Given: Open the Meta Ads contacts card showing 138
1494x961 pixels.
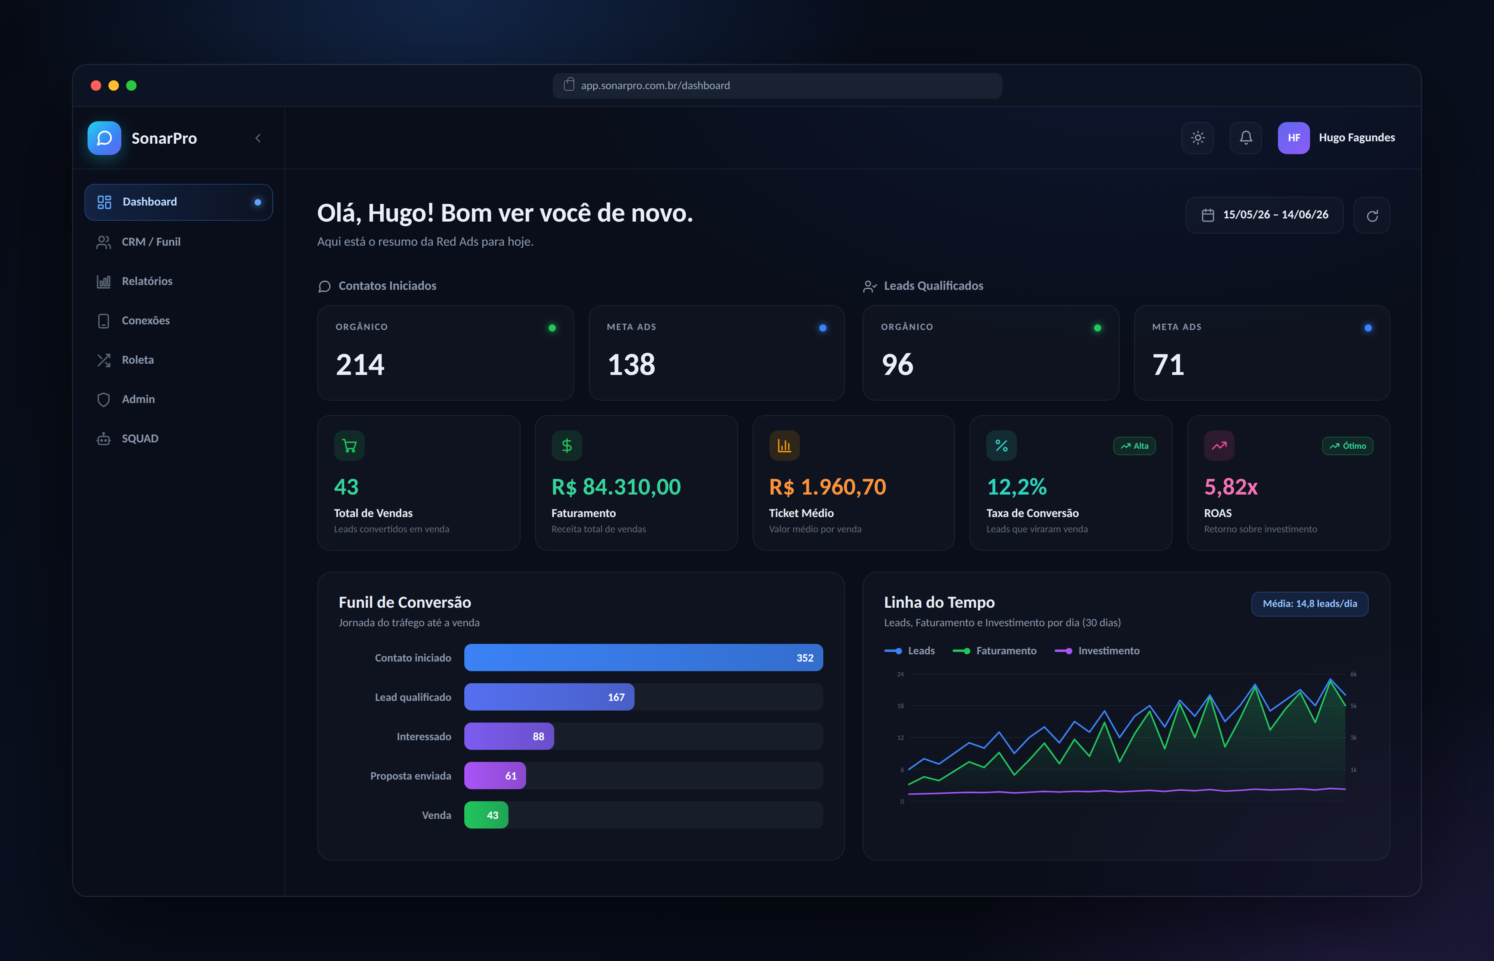Looking at the screenshot, I should (717, 352).
